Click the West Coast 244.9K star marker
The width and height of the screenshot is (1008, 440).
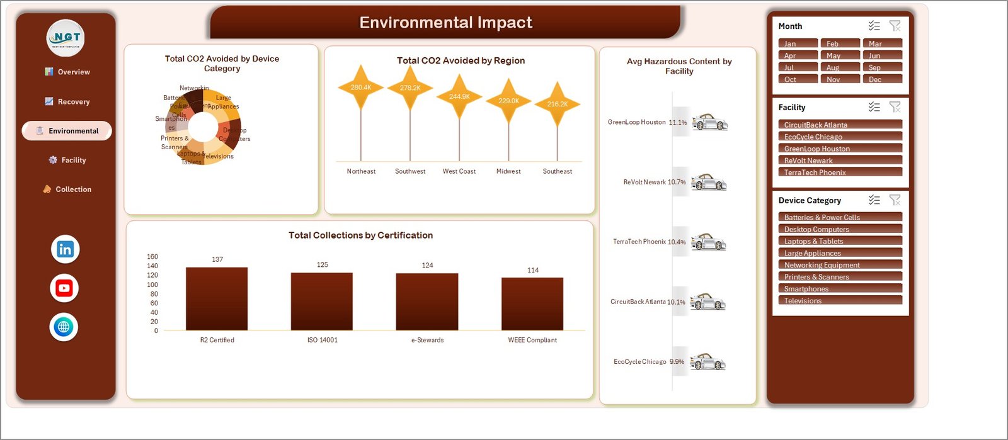coord(459,97)
